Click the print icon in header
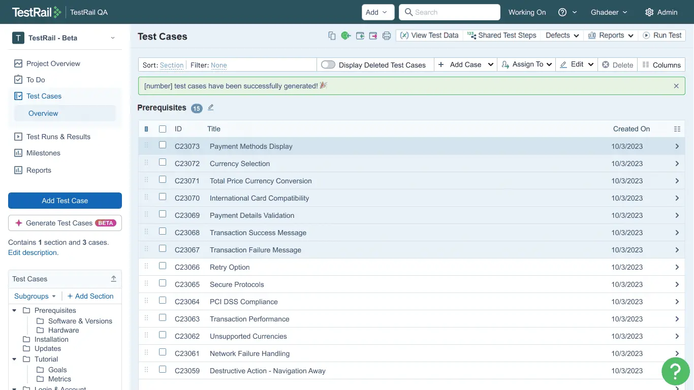This screenshot has width=694, height=390. [x=387, y=36]
